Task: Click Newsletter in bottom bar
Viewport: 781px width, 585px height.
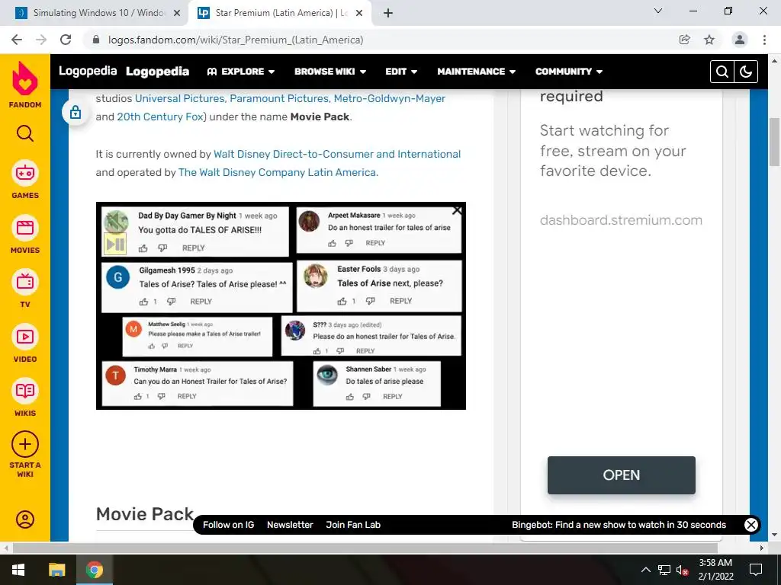Action: 290,525
